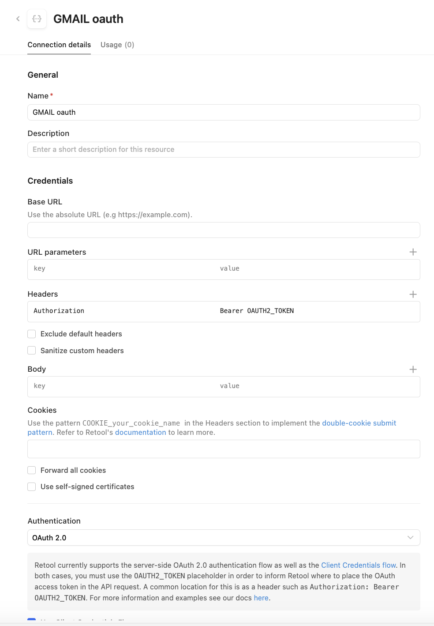Open the Authentication type dropdown

coord(224,538)
